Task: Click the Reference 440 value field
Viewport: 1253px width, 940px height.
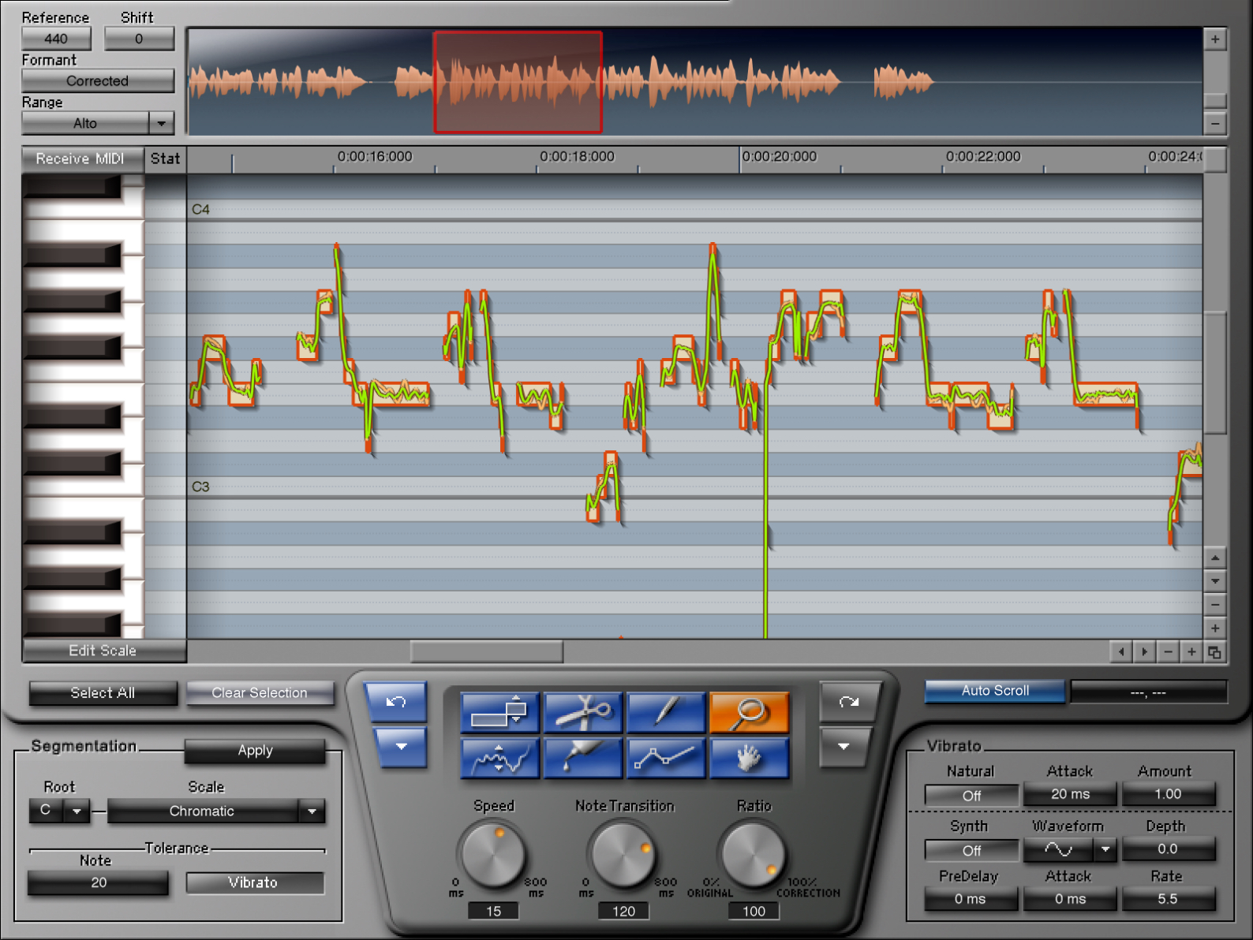Action: tap(56, 39)
